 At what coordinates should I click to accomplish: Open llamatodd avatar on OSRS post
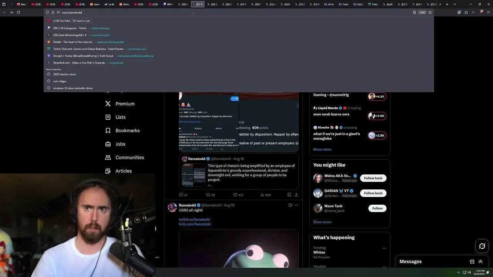(172, 208)
